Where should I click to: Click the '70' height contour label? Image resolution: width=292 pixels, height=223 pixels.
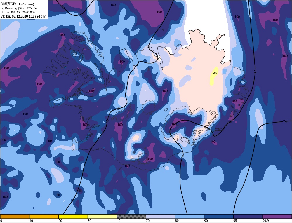(63, 7)
